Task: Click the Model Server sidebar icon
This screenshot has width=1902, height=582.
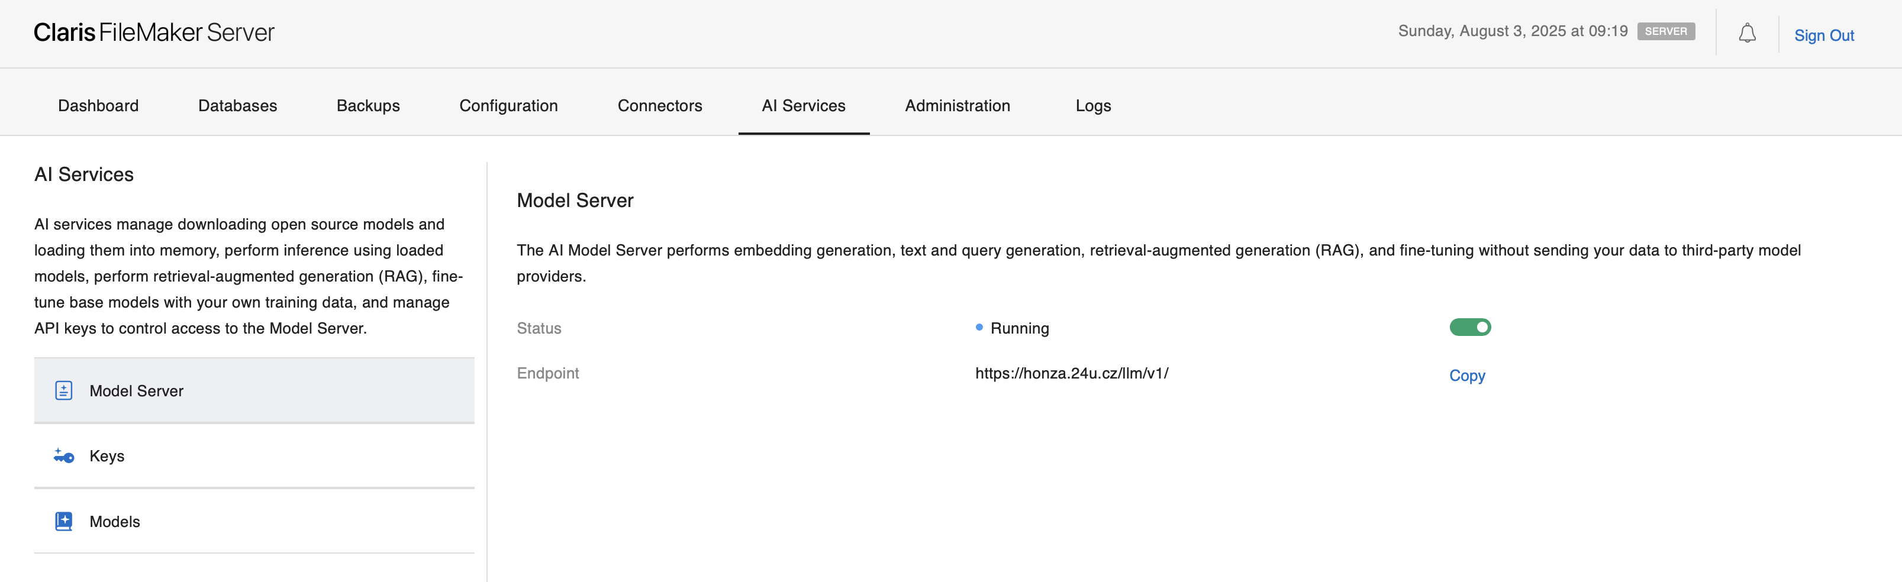Action: 63,390
